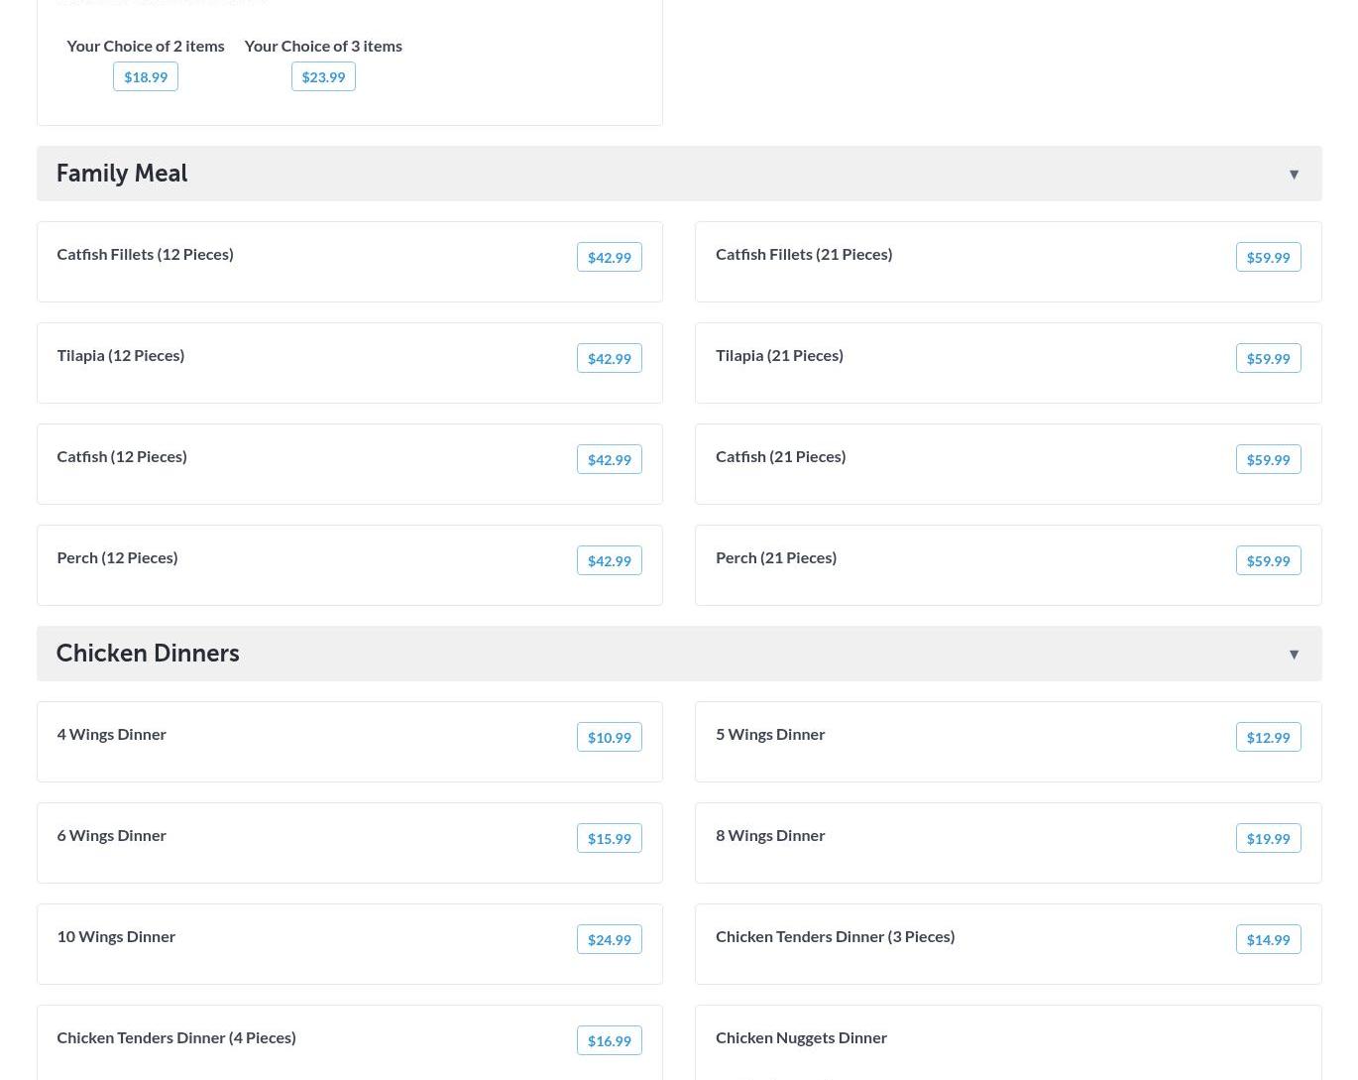
Task: Select $18.99 price for 2 items
Action: click(146, 77)
